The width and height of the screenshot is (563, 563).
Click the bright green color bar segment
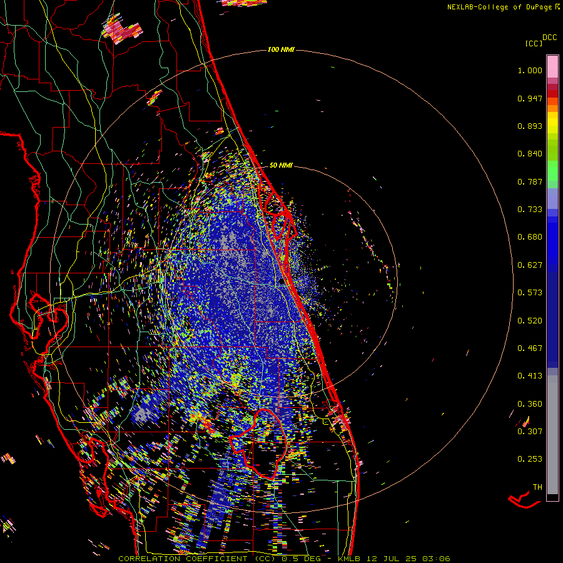[x=552, y=171]
